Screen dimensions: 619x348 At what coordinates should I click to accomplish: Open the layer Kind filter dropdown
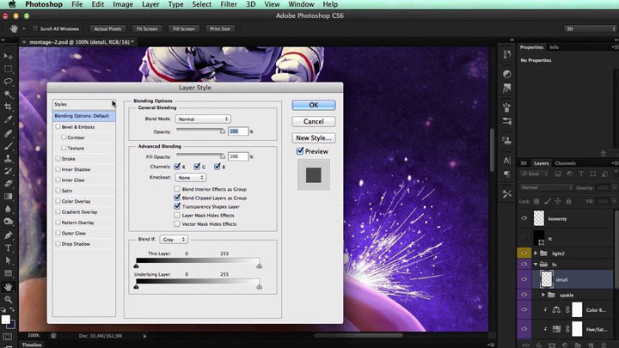point(535,174)
